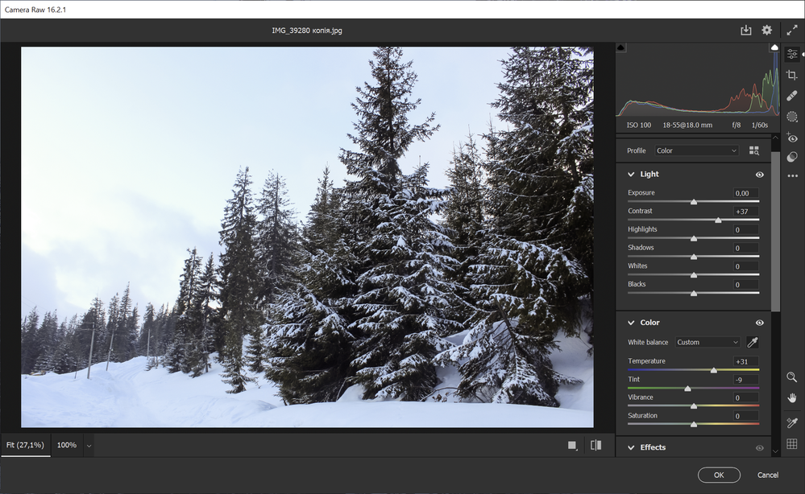Click the snowy forest image preview

coord(307,237)
